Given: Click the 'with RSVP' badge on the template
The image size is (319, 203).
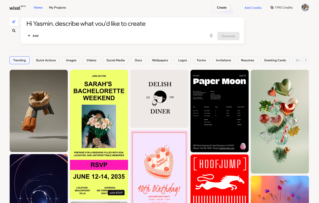Looking at the screenshot, I should (x=116, y=193).
